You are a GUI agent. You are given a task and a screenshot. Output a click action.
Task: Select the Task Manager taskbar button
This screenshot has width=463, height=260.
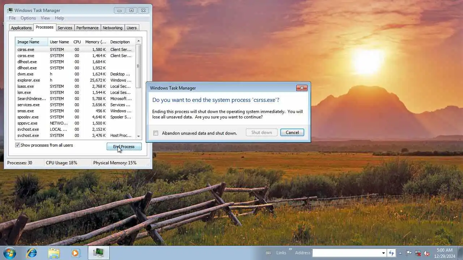(98, 253)
